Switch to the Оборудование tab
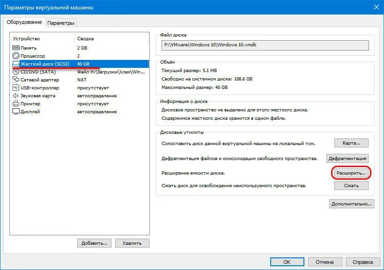Viewport: 384px width, 270px height. pos(24,22)
